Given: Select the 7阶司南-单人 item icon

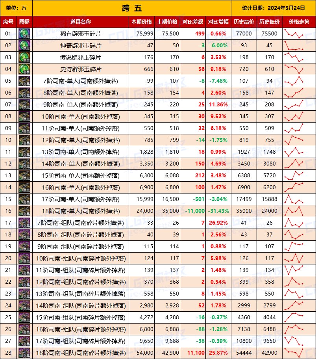Looking at the screenshot, I should click(x=24, y=81).
